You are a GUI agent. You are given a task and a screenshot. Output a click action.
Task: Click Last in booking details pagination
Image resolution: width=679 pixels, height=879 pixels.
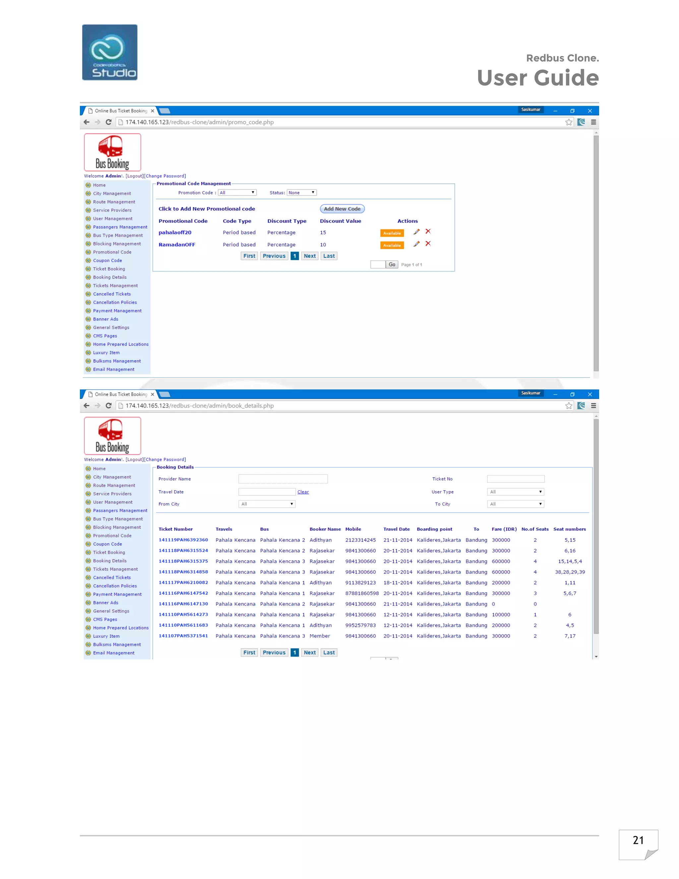[329, 652]
